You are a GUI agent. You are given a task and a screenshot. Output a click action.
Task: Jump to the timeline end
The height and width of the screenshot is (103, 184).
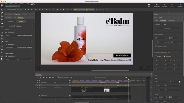50,77
